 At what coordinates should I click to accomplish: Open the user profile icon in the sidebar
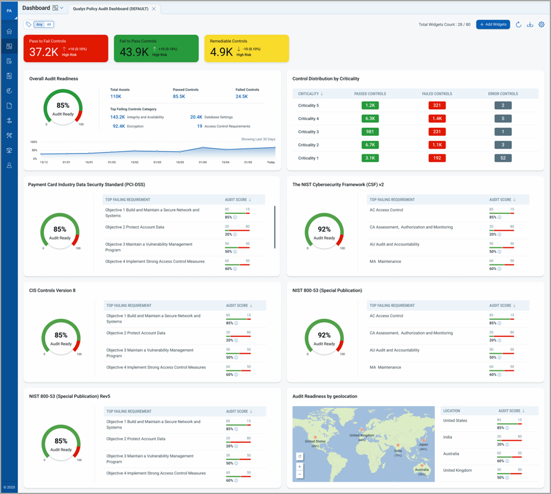tap(9, 165)
